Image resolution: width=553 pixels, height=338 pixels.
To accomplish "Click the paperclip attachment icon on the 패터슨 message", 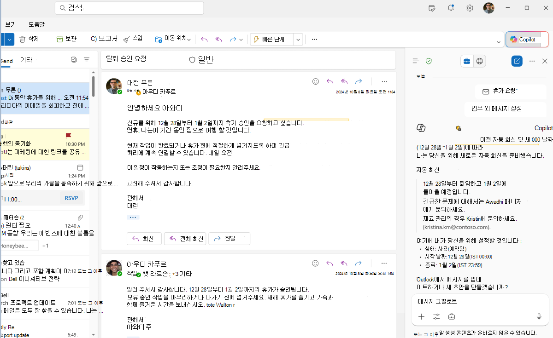I will click(80, 218).
